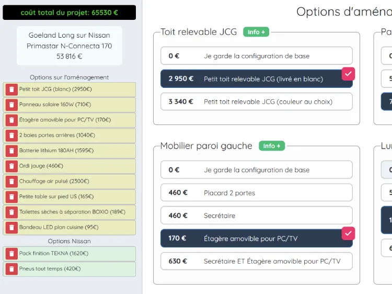The width and height of the screenshot is (392, 294).
Task: Remove Pneus tout temps option
Action: [11, 269]
